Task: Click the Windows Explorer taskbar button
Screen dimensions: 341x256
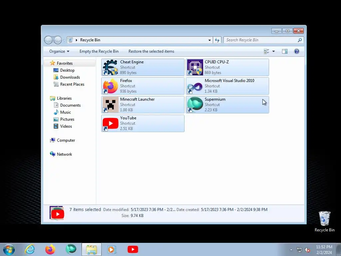Action: pyautogui.click(x=92, y=249)
